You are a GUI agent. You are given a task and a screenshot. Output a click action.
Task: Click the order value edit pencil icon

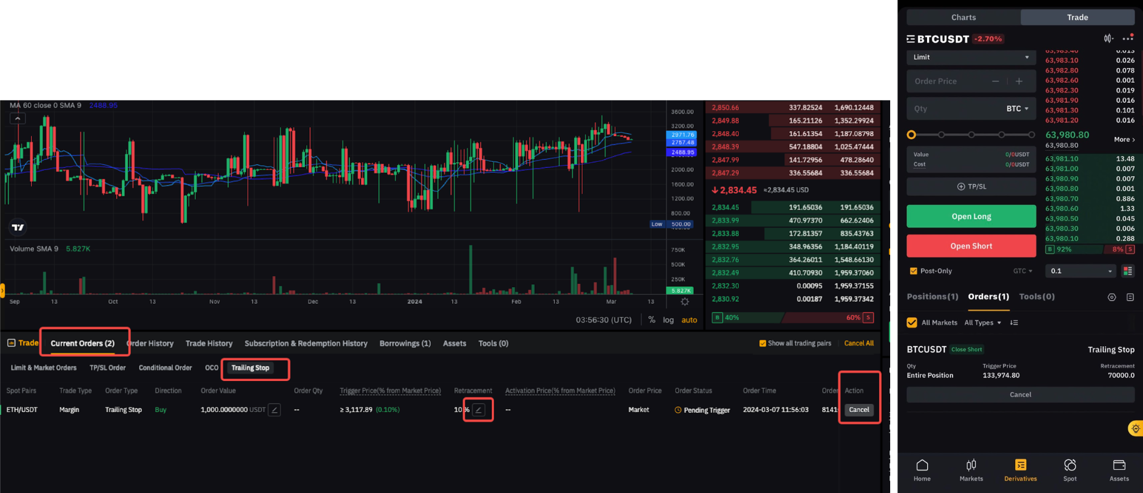pos(274,410)
